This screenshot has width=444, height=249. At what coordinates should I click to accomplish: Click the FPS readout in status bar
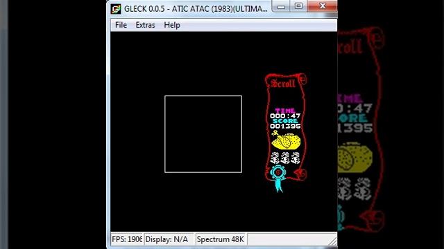tap(126, 239)
